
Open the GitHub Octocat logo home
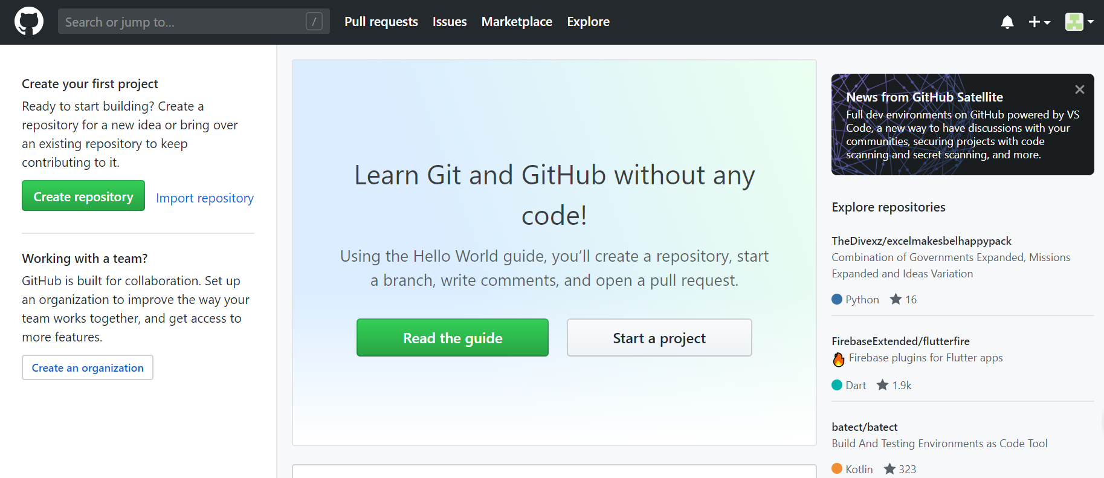[29, 22]
